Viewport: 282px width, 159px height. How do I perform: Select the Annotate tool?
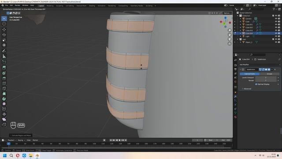tap(4, 51)
